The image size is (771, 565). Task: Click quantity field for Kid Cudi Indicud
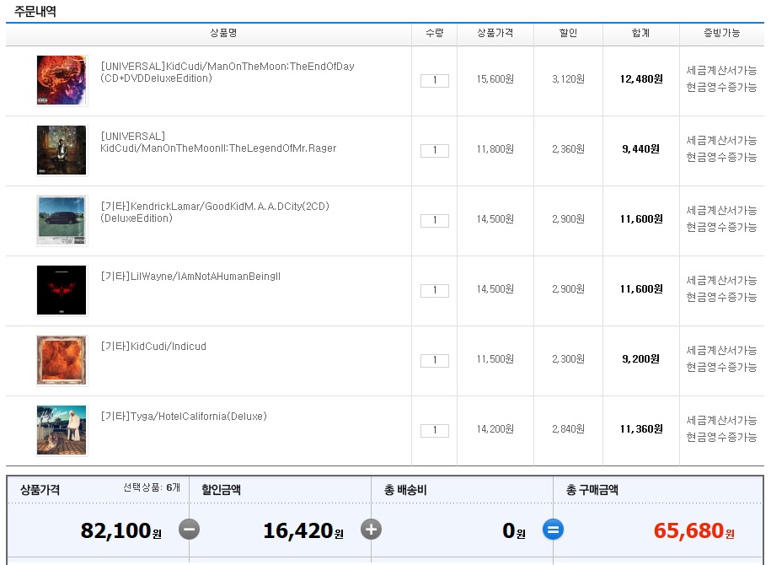434,361
